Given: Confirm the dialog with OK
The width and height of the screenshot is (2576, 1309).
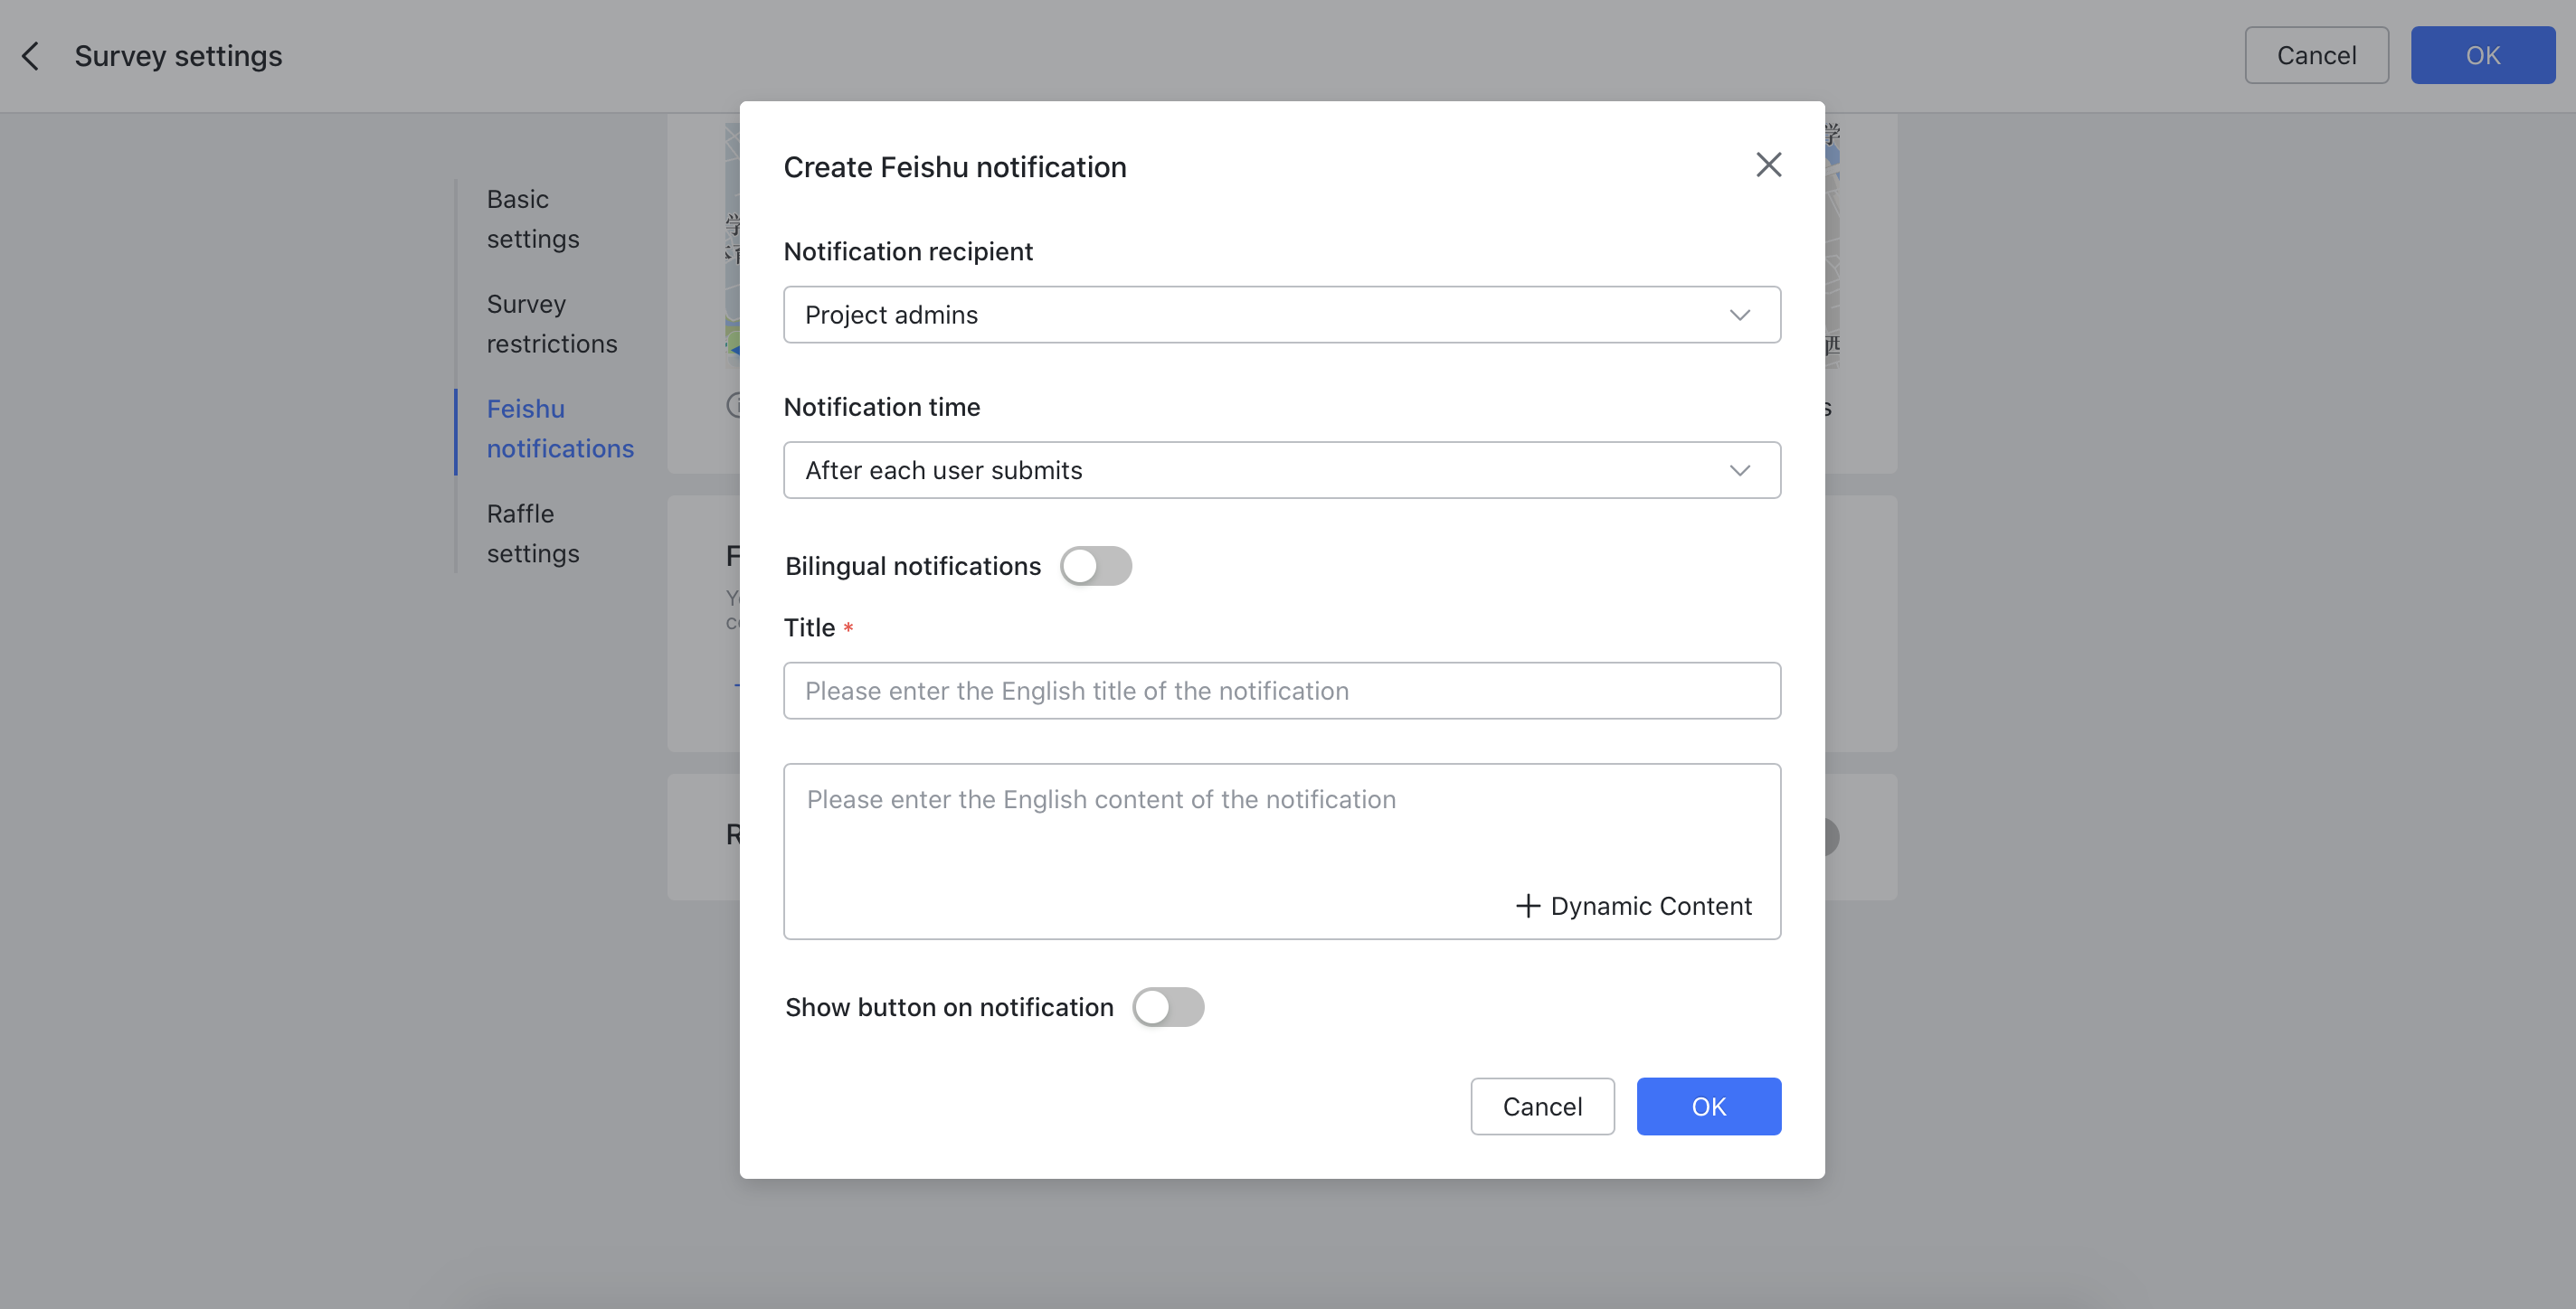Looking at the screenshot, I should [x=1708, y=1107].
